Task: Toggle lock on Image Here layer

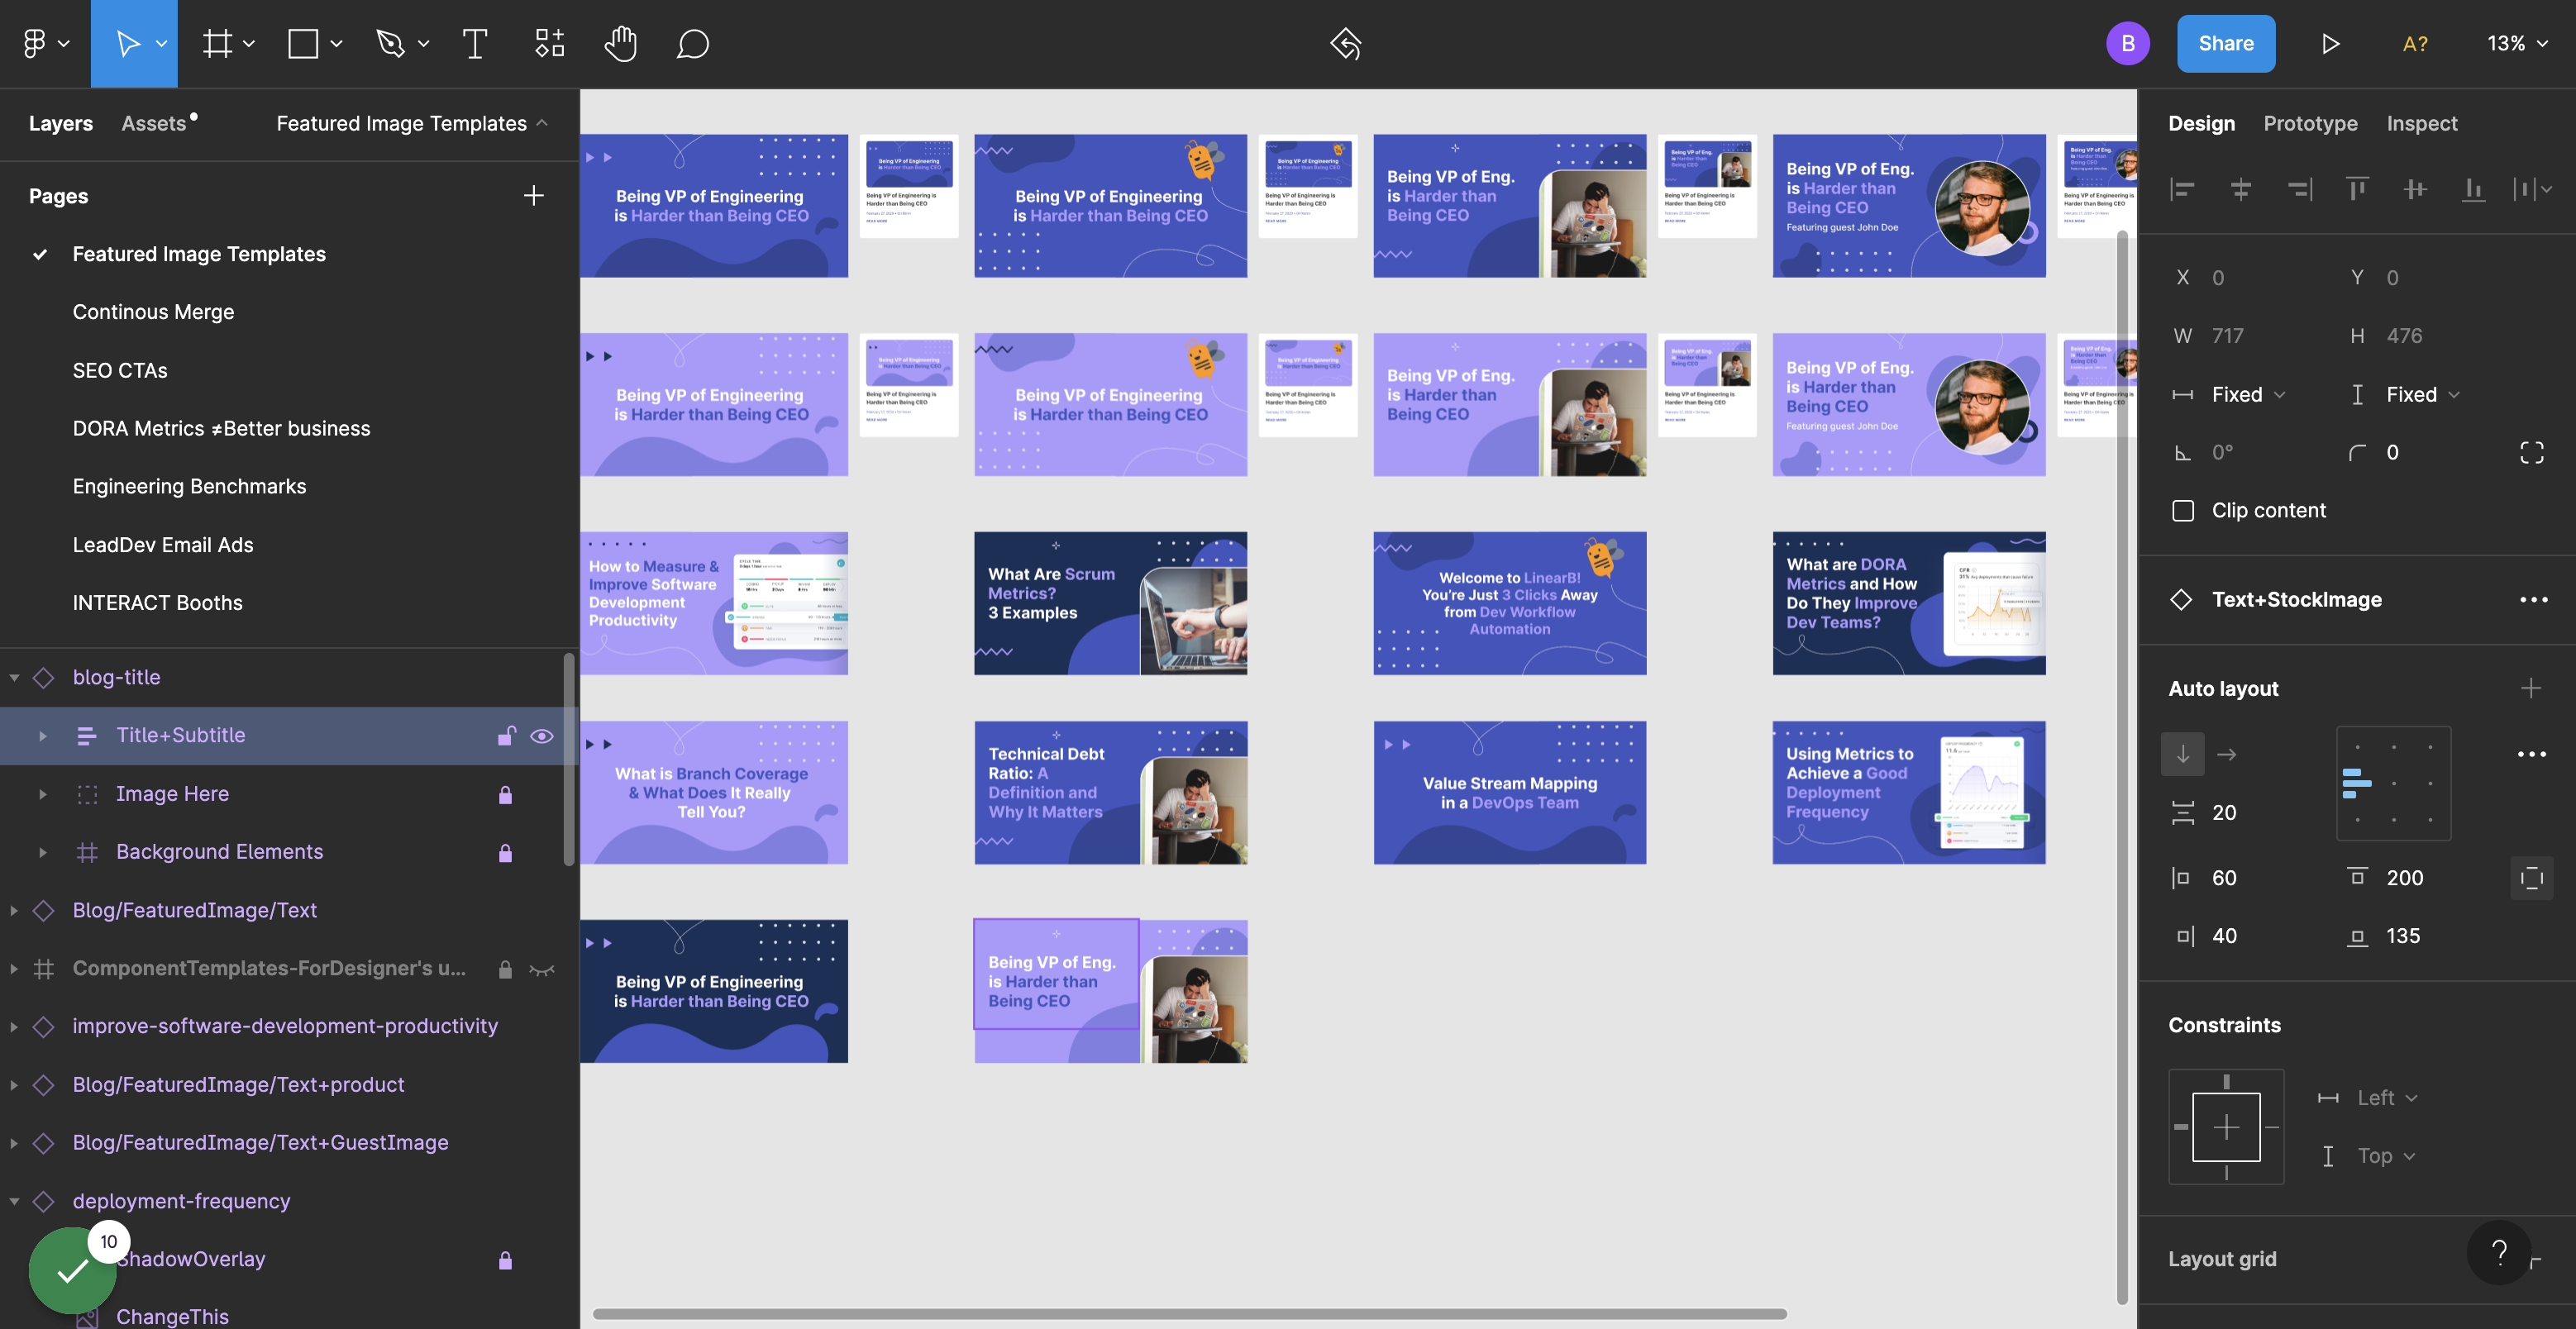Action: point(505,794)
